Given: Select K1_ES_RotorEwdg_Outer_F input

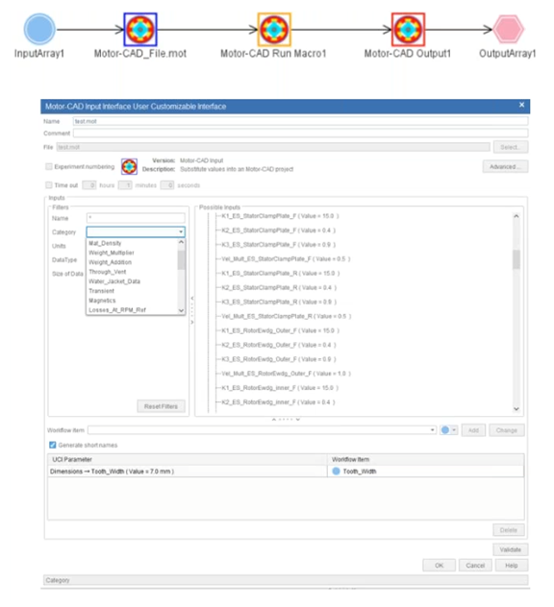Looking at the screenshot, I should pos(280,330).
